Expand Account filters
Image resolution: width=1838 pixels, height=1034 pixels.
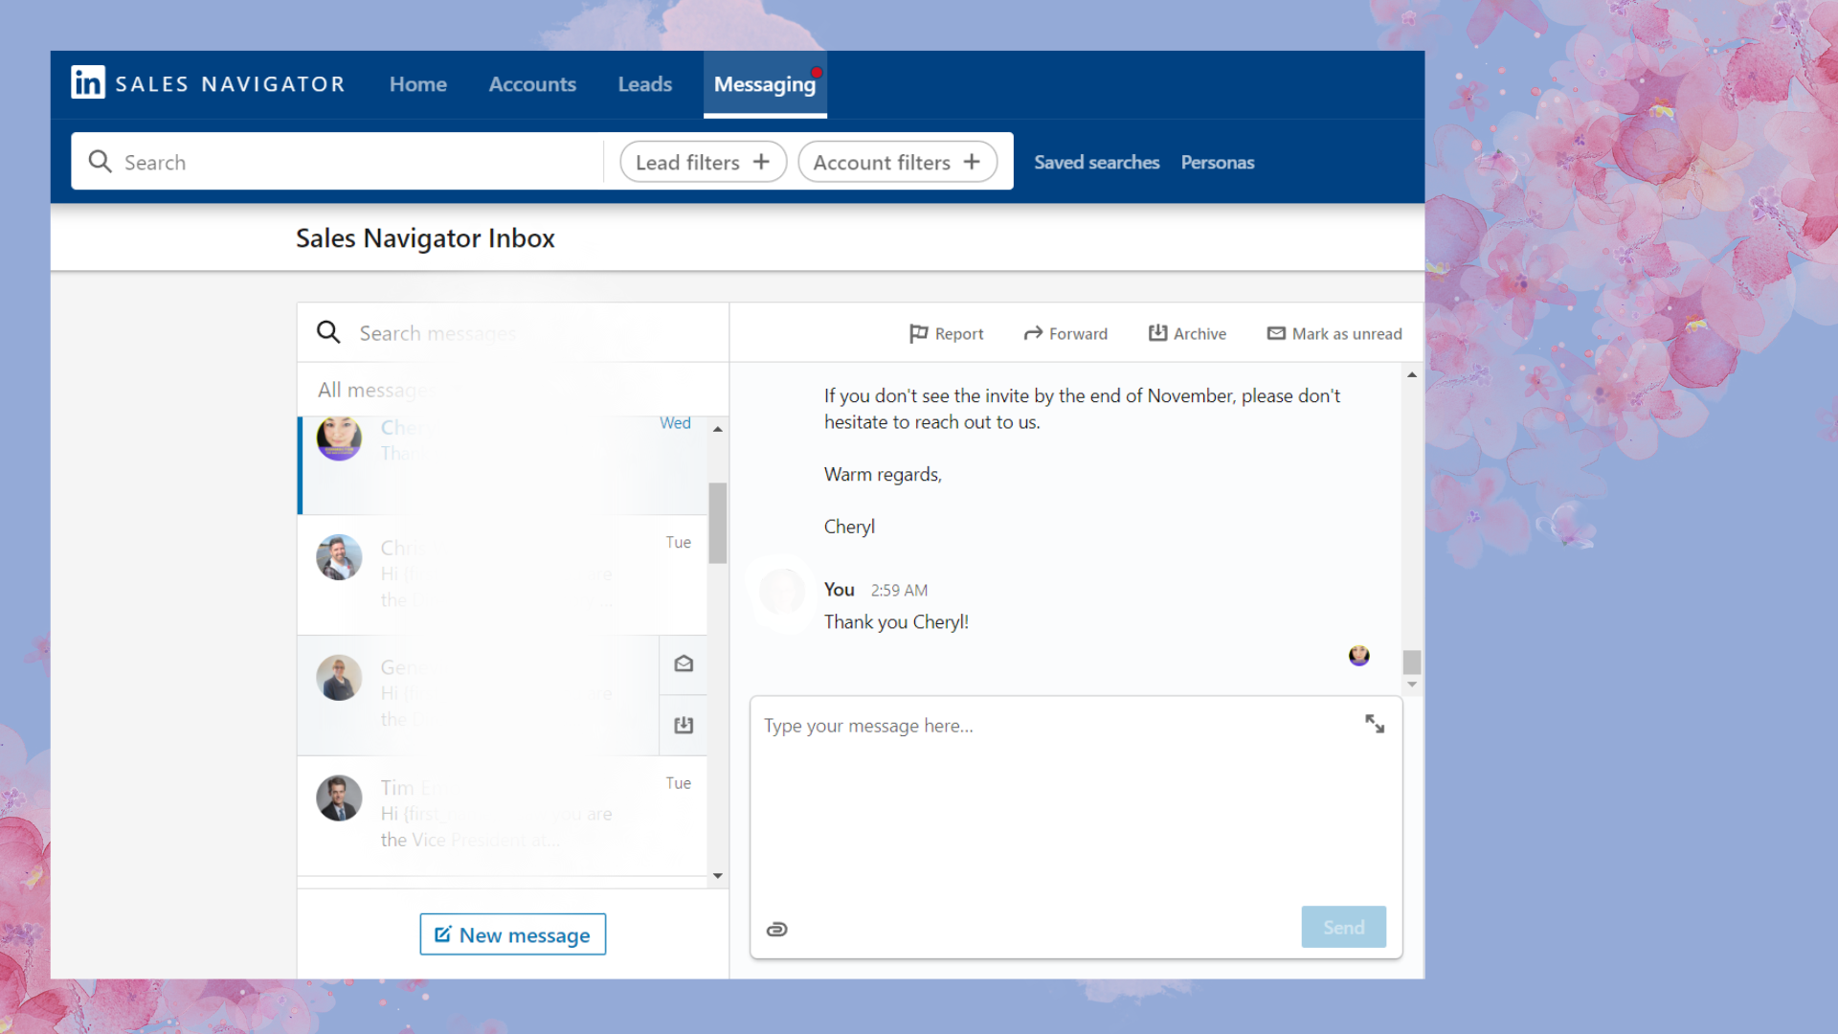pos(897,162)
